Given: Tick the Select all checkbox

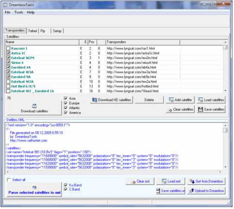Looking at the screenshot, I should point(9,180).
